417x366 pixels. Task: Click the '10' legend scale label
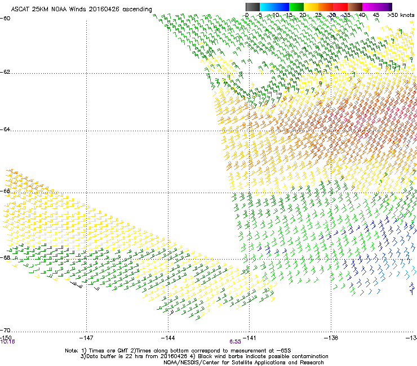point(276,15)
